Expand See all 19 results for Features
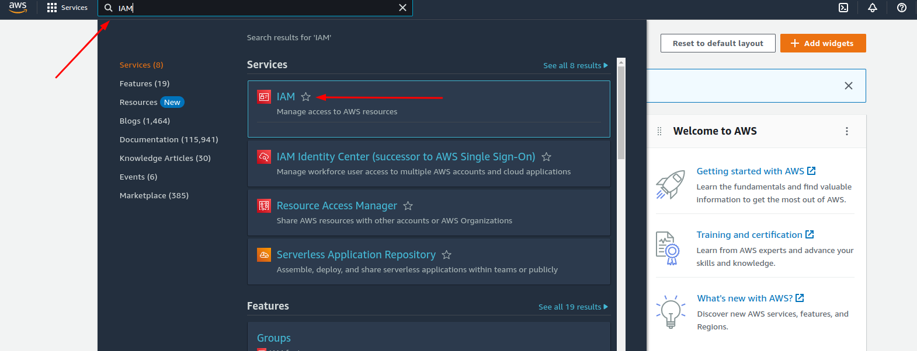The image size is (917, 351). pyautogui.click(x=572, y=307)
